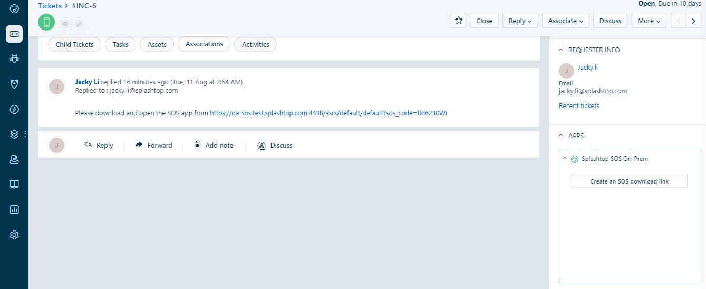
Task: Open the More dropdown menu
Action: [x=649, y=21]
